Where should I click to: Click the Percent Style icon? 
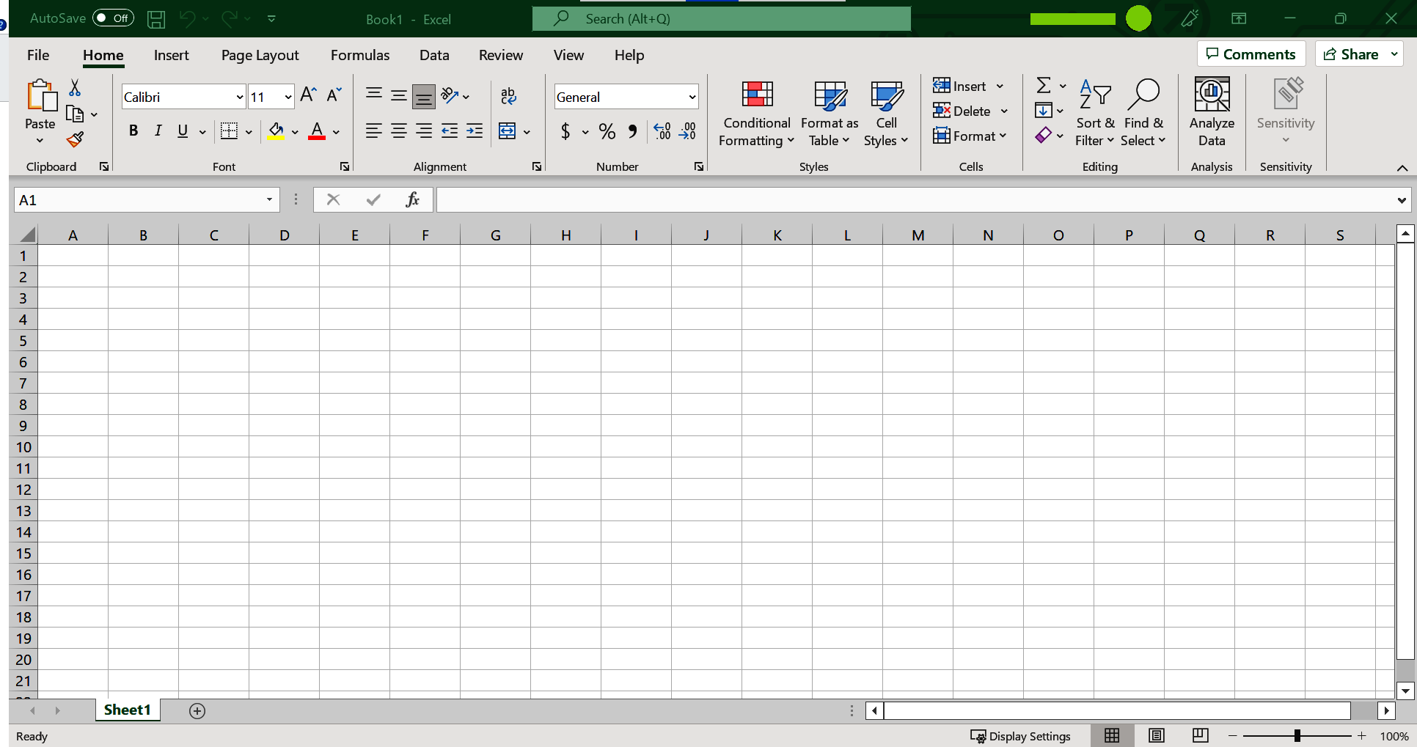[607, 131]
